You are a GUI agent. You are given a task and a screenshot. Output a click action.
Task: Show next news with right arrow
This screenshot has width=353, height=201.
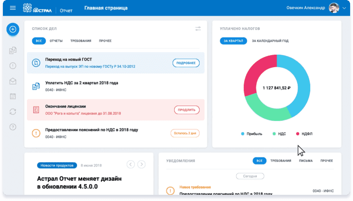(x=141, y=165)
